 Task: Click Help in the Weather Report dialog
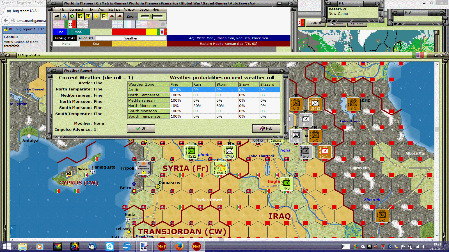(x=266, y=129)
